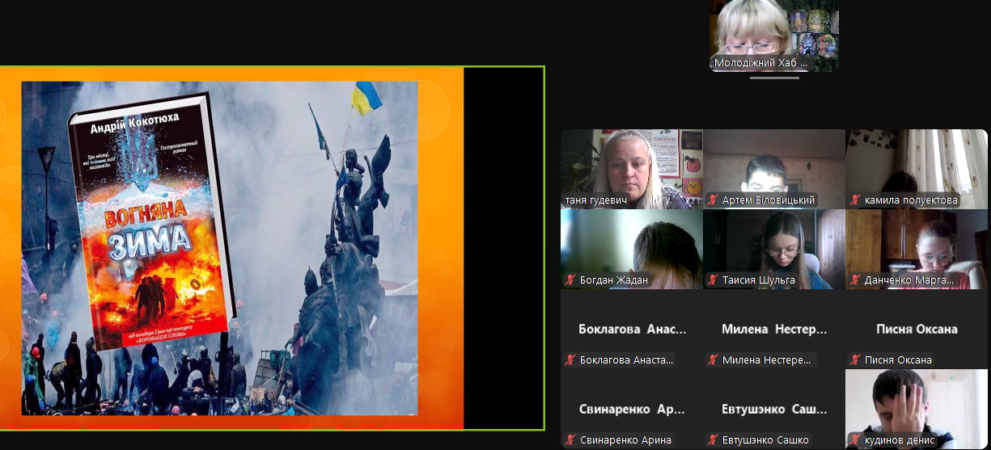Click large placeholder name Свинаренко Ар…

632,410
